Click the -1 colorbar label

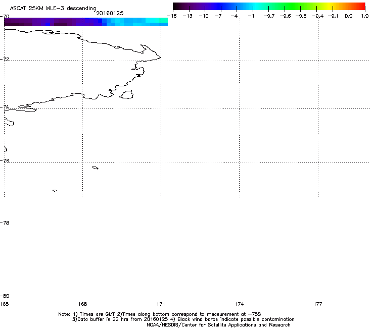(251, 16)
